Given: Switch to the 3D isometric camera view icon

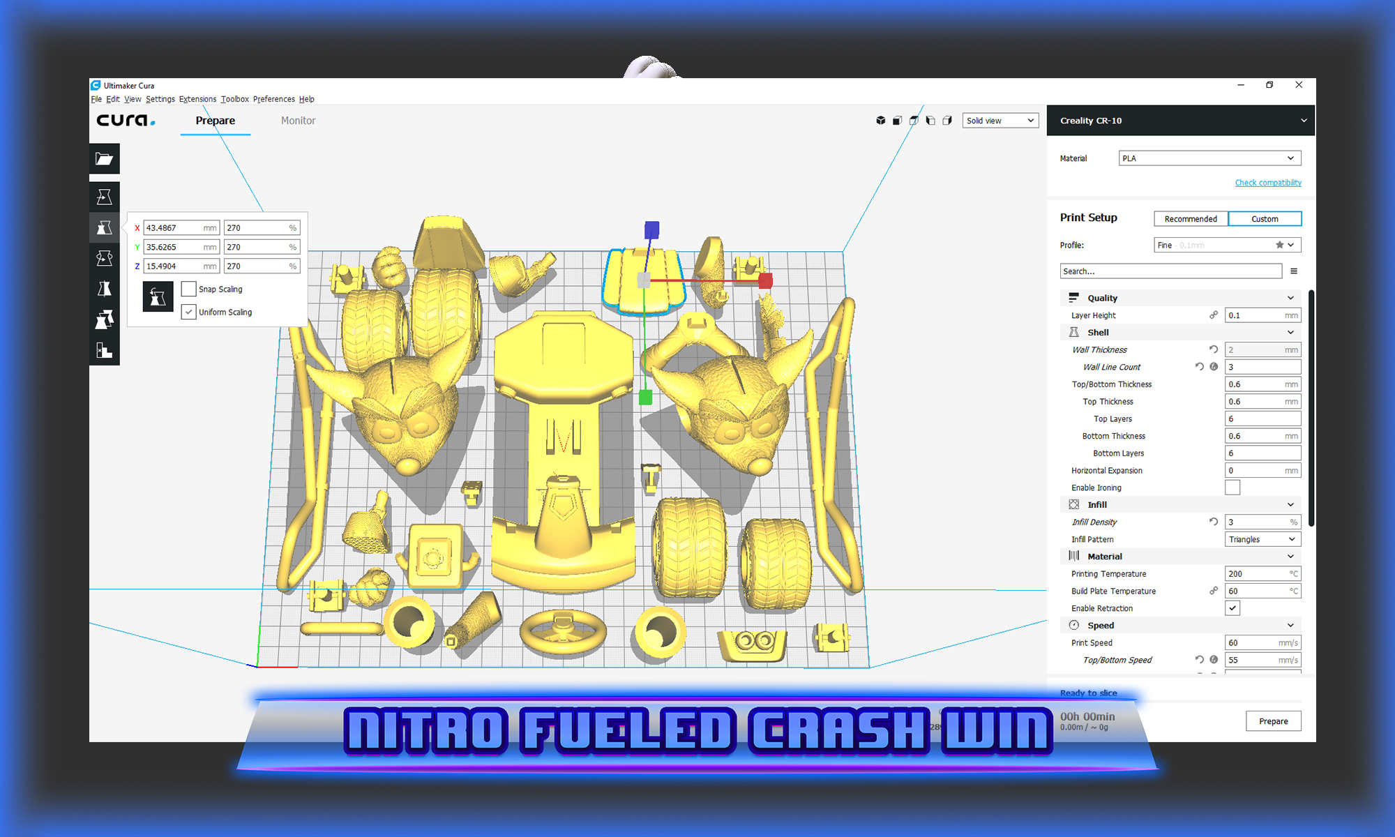Looking at the screenshot, I should coord(880,121).
